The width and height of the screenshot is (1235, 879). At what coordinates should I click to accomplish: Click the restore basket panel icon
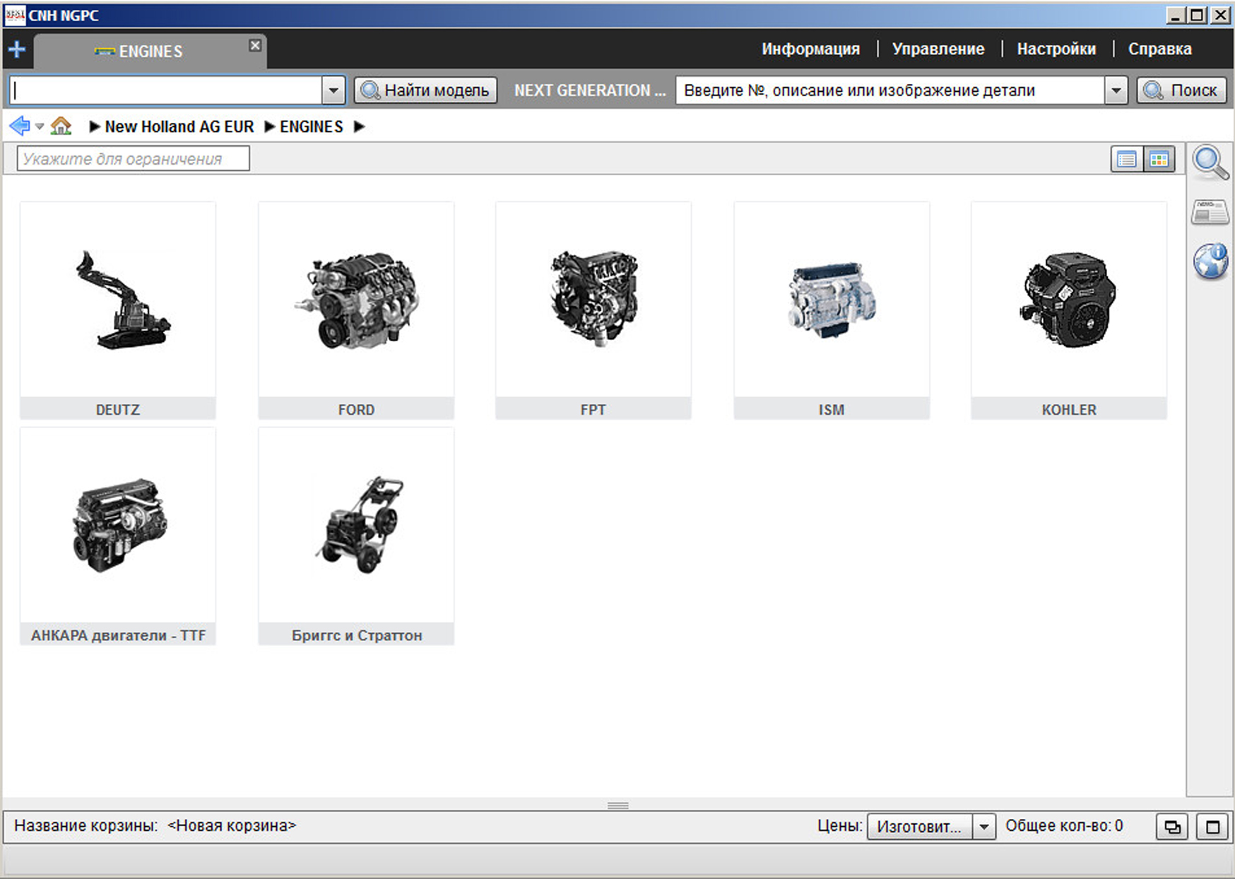click(1172, 827)
